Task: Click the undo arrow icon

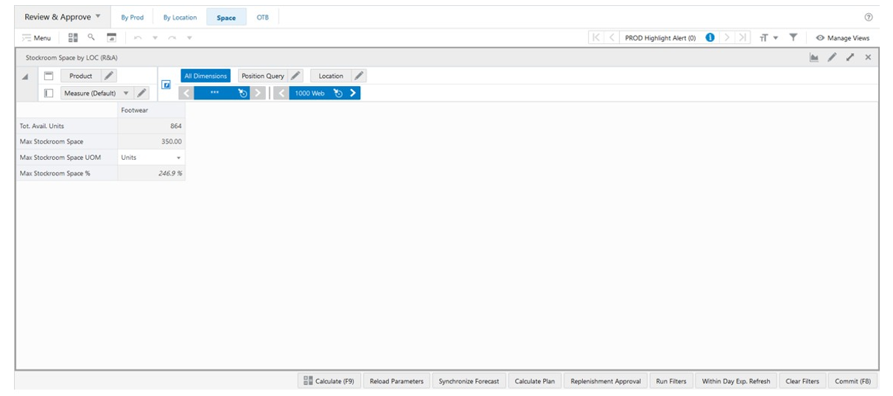Action: coord(138,38)
